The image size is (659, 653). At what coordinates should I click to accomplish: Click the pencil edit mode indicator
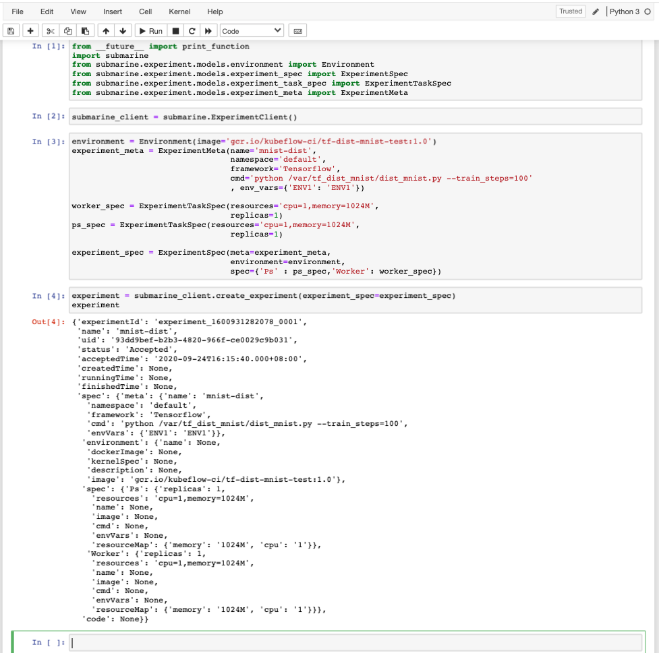coord(596,11)
